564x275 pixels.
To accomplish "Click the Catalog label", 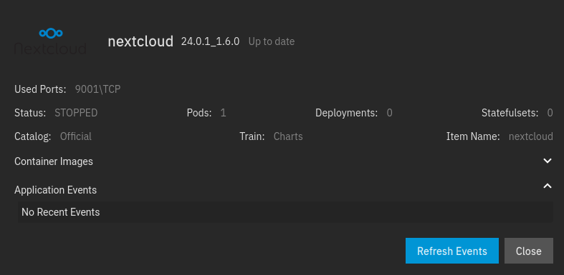I will pos(33,136).
